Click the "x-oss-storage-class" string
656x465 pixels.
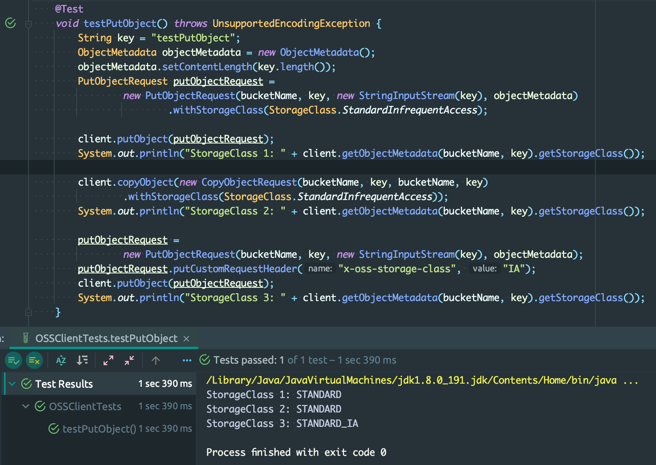pos(397,269)
